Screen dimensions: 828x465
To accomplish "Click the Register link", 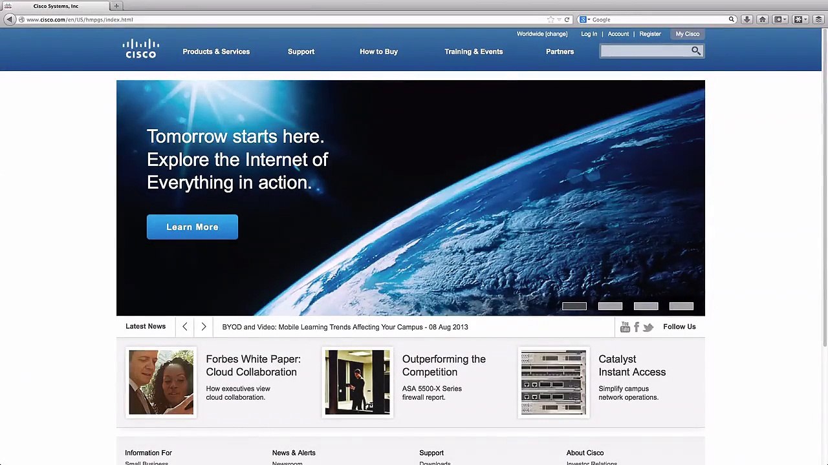I will (650, 34).
